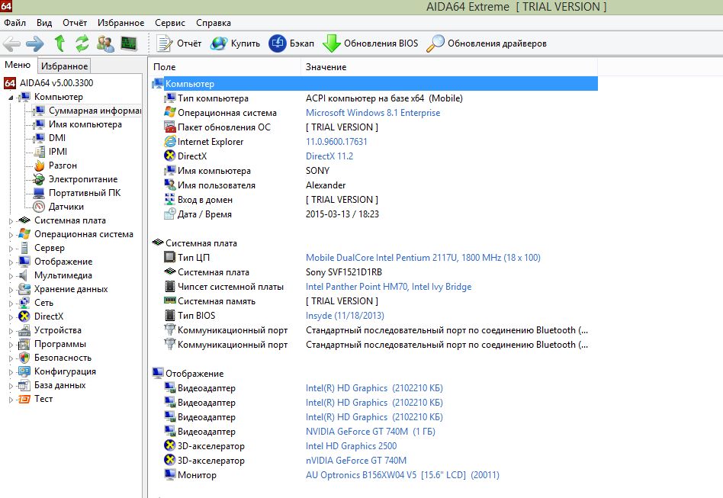The height and width of the screenshot is (498, 723).
Task: Click the Отчёт report toolbar button
Action: point(179,43)
